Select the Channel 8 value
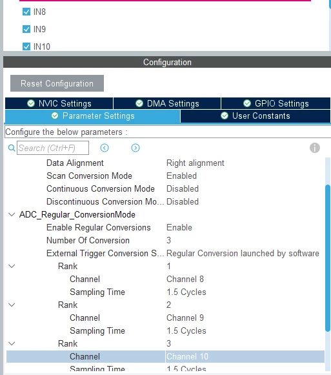The height and width of the screenshot is (375, 331). click(185, 279)
